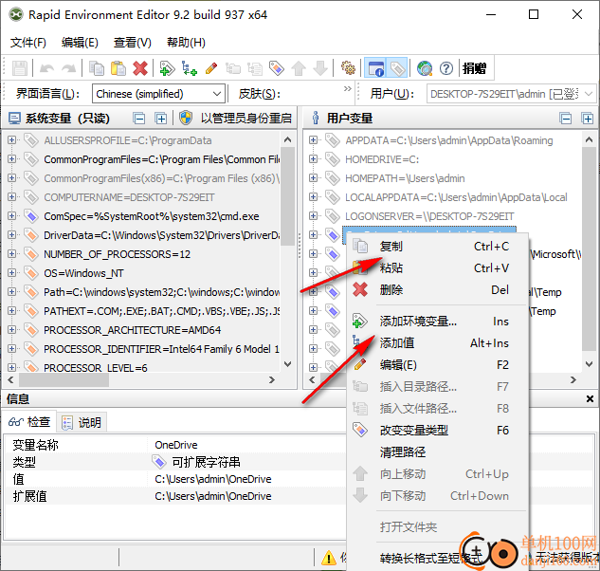Select HOMEDRIVE=C: user variable
The image size is (600, 571).
point(382,159)
